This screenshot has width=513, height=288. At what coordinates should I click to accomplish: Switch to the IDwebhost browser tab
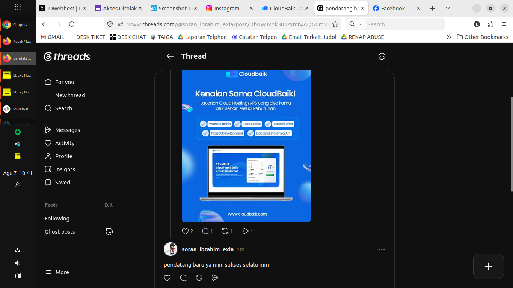click(x=63, y=8)
